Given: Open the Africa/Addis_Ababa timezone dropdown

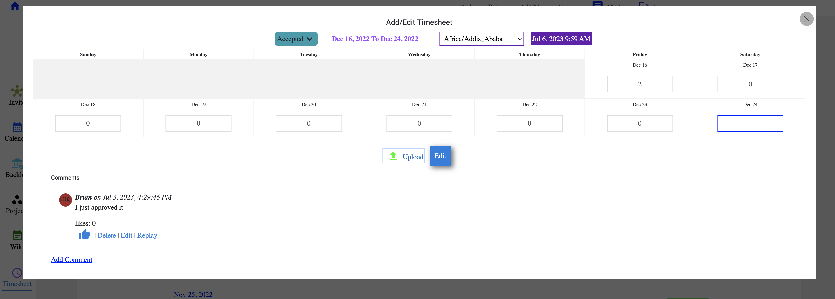Looking at the screenshot, I should click(x=481, y=39).
